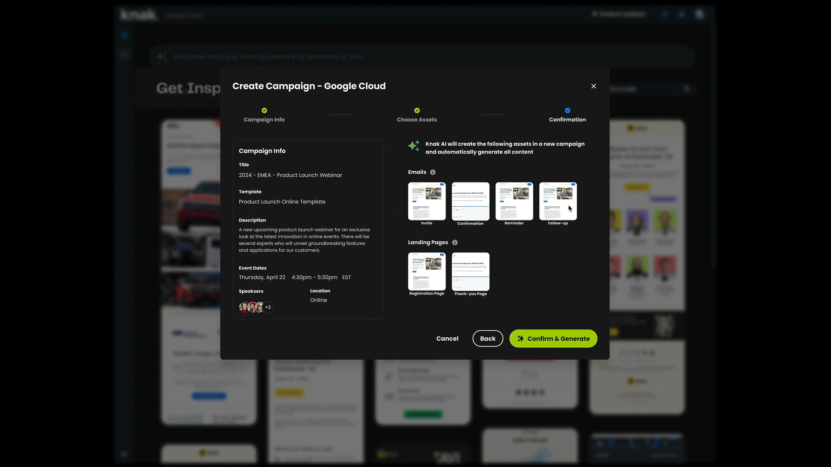This screenshot has height=467, width=831.
Task: Click the 'Online' location value
Action: (x=319, y=300)
